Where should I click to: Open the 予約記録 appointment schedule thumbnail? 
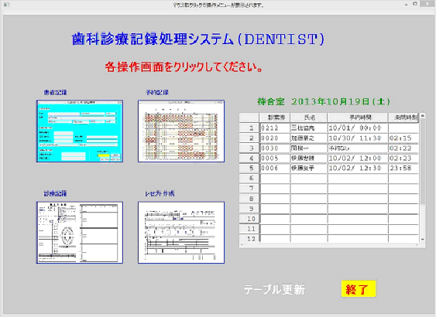[x=181, y=131]
